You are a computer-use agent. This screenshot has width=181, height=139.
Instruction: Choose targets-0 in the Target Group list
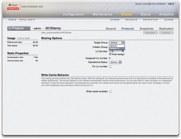pos(117,48)
